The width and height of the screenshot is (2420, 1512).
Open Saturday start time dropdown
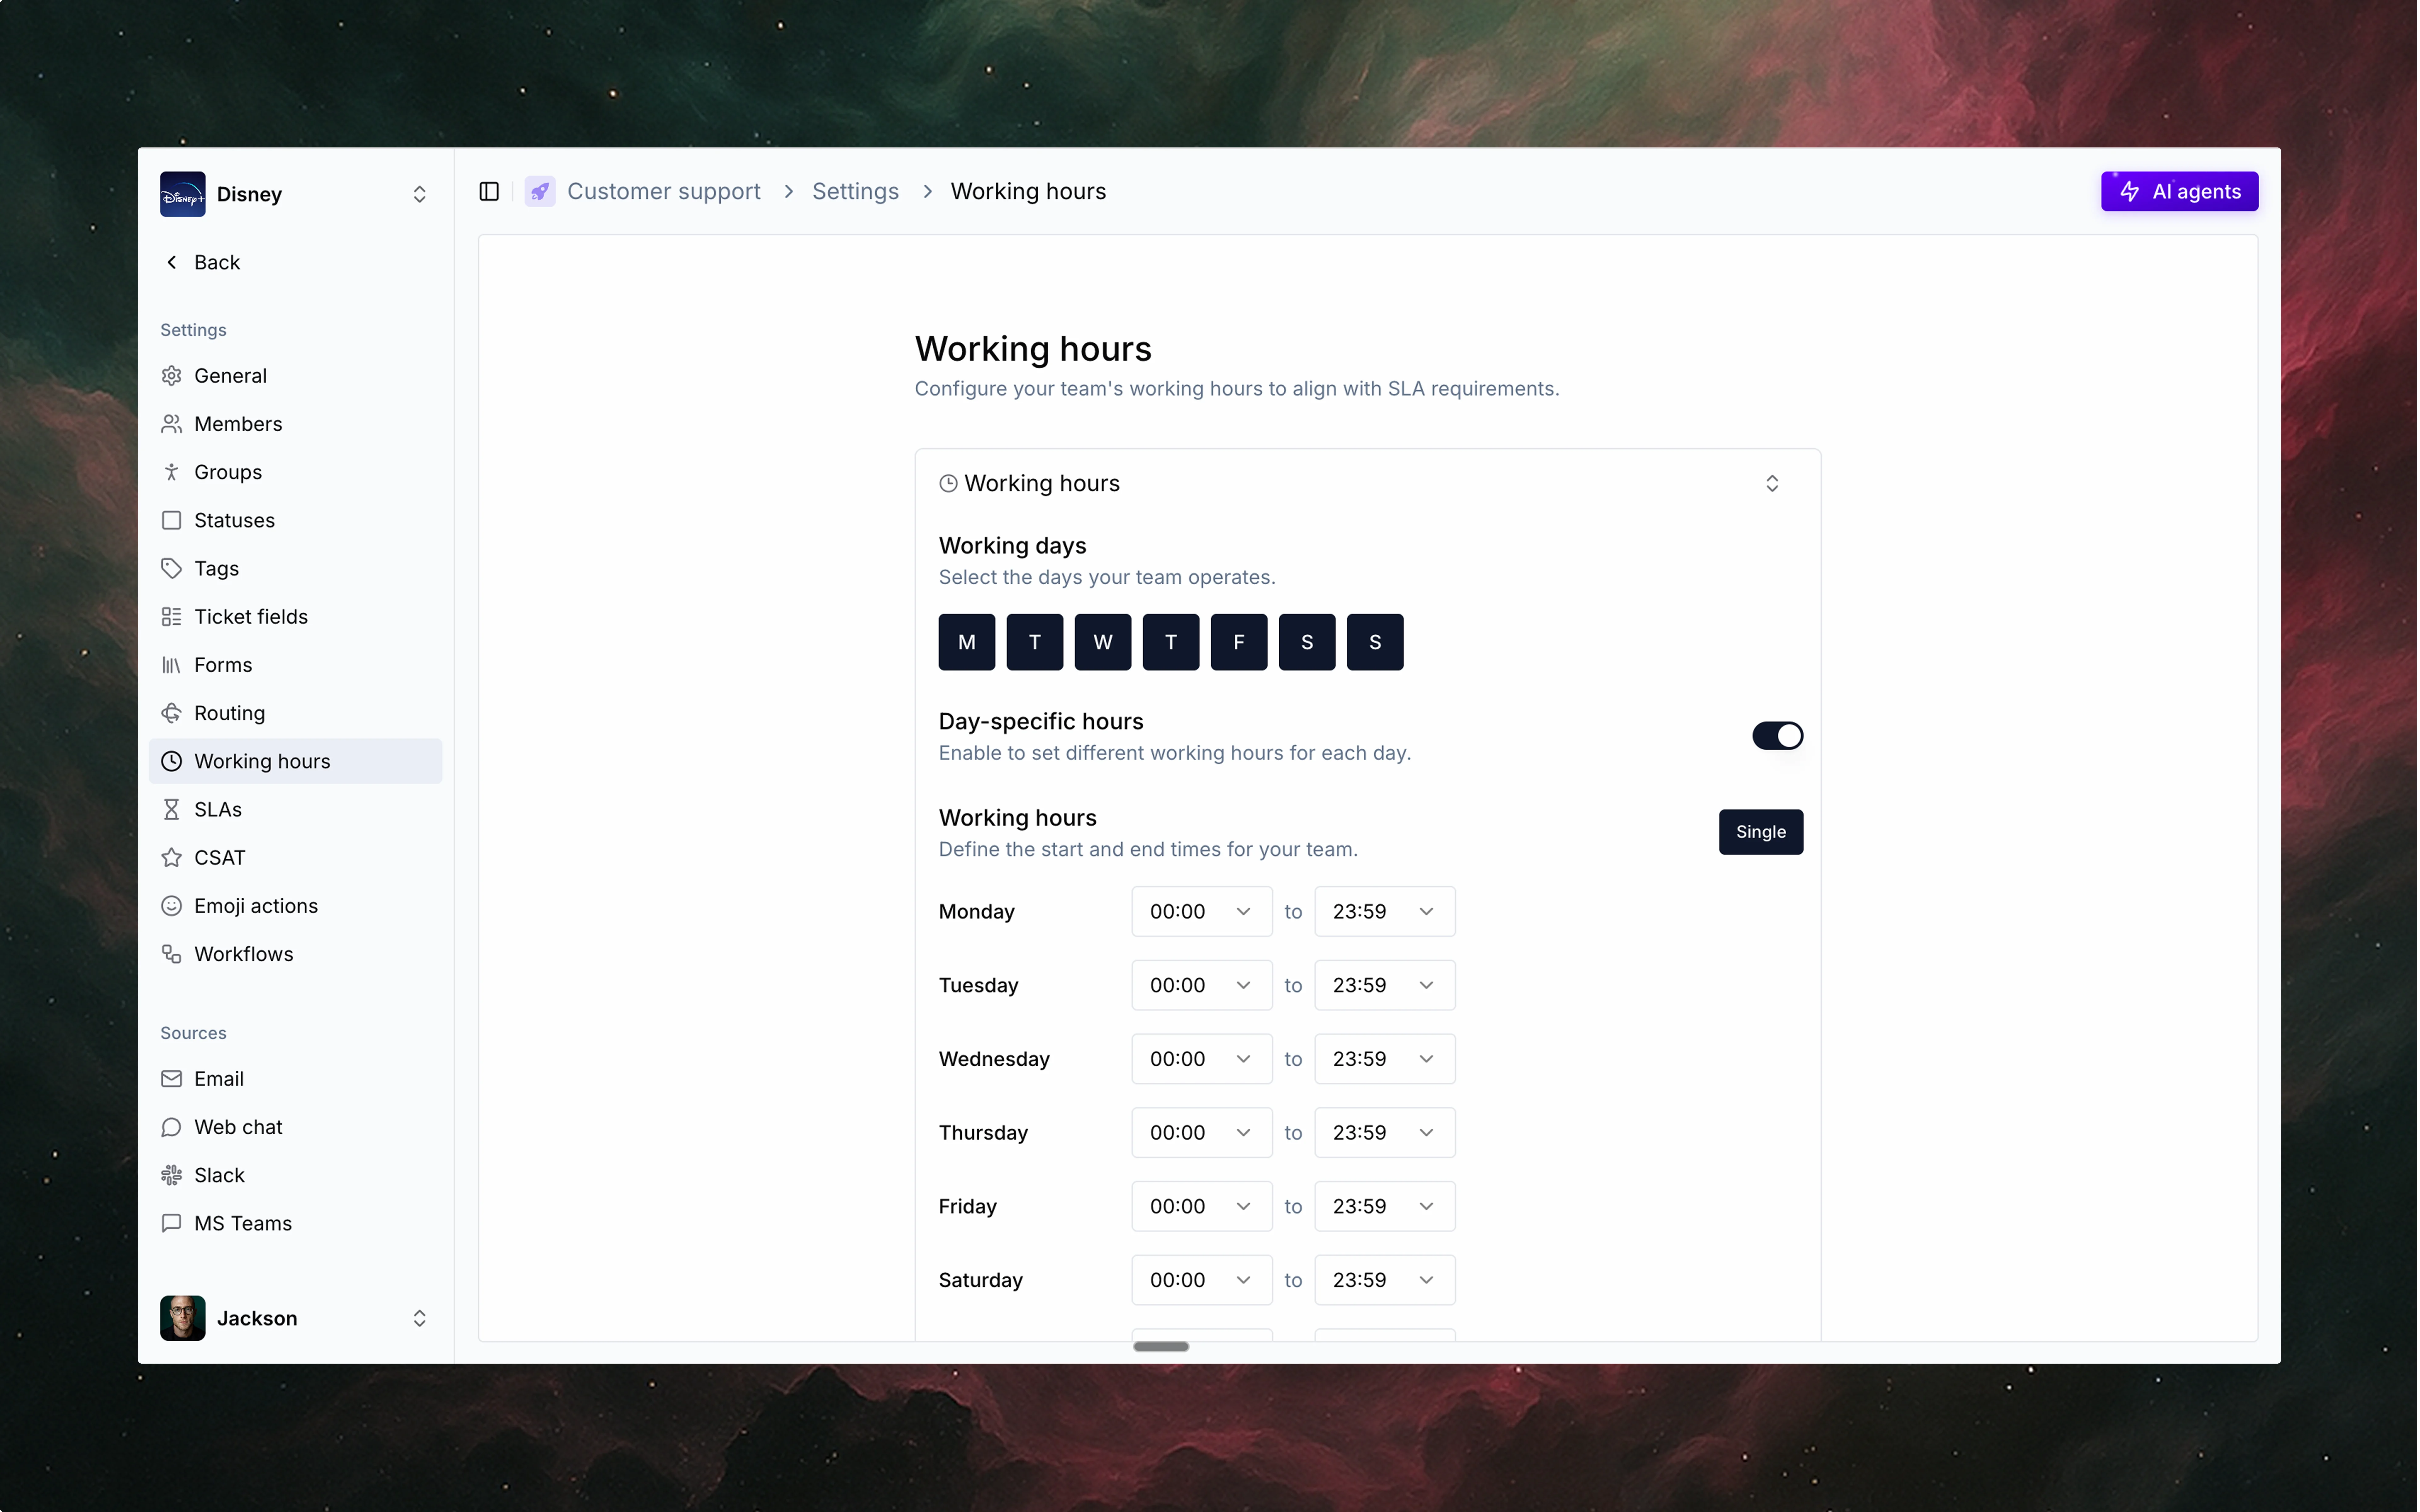(x=1202, y=1280)
